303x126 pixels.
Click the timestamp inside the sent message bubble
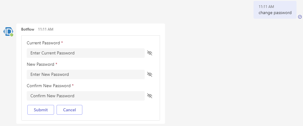coord(266,6)
